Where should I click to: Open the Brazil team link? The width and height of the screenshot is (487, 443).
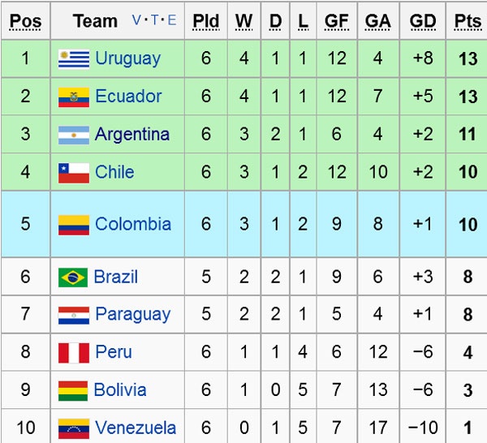click(x=116, y=277)
